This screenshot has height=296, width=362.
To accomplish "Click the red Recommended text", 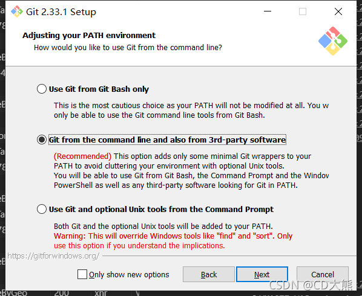I will 82,156.
